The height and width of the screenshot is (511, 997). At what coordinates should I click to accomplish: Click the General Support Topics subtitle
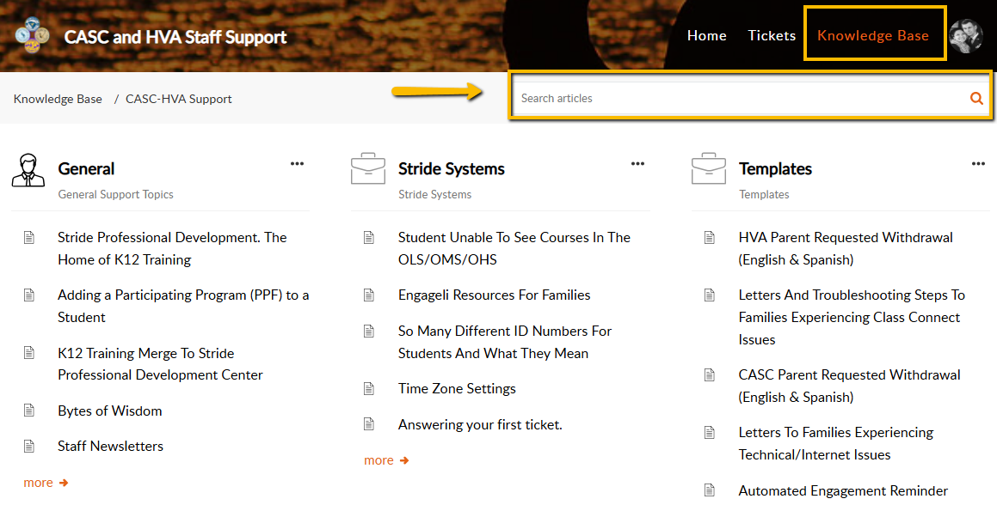point(116,195)
